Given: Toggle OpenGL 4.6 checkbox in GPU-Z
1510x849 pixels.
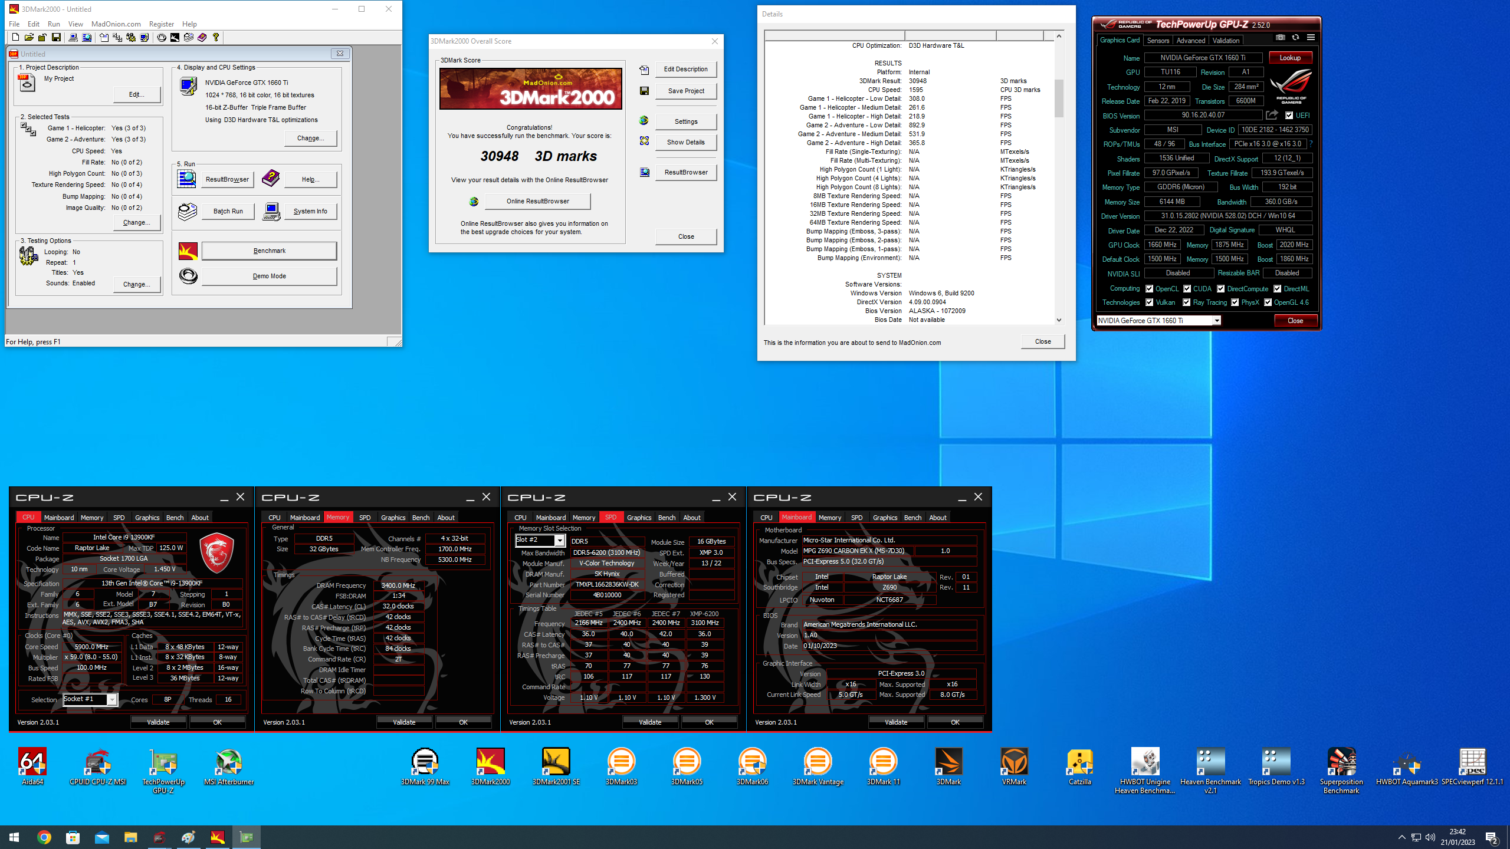Looking at the screenshot, I should point(1268,302).
